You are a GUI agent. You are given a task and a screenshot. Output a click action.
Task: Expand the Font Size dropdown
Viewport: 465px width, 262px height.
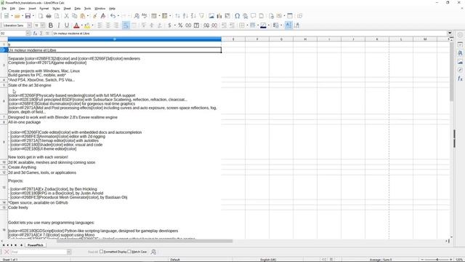point(43,25)
